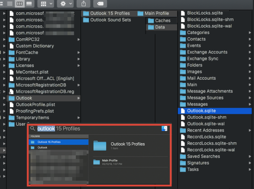Open the gear action menu
254x189 pixels.
click(65, 4)
